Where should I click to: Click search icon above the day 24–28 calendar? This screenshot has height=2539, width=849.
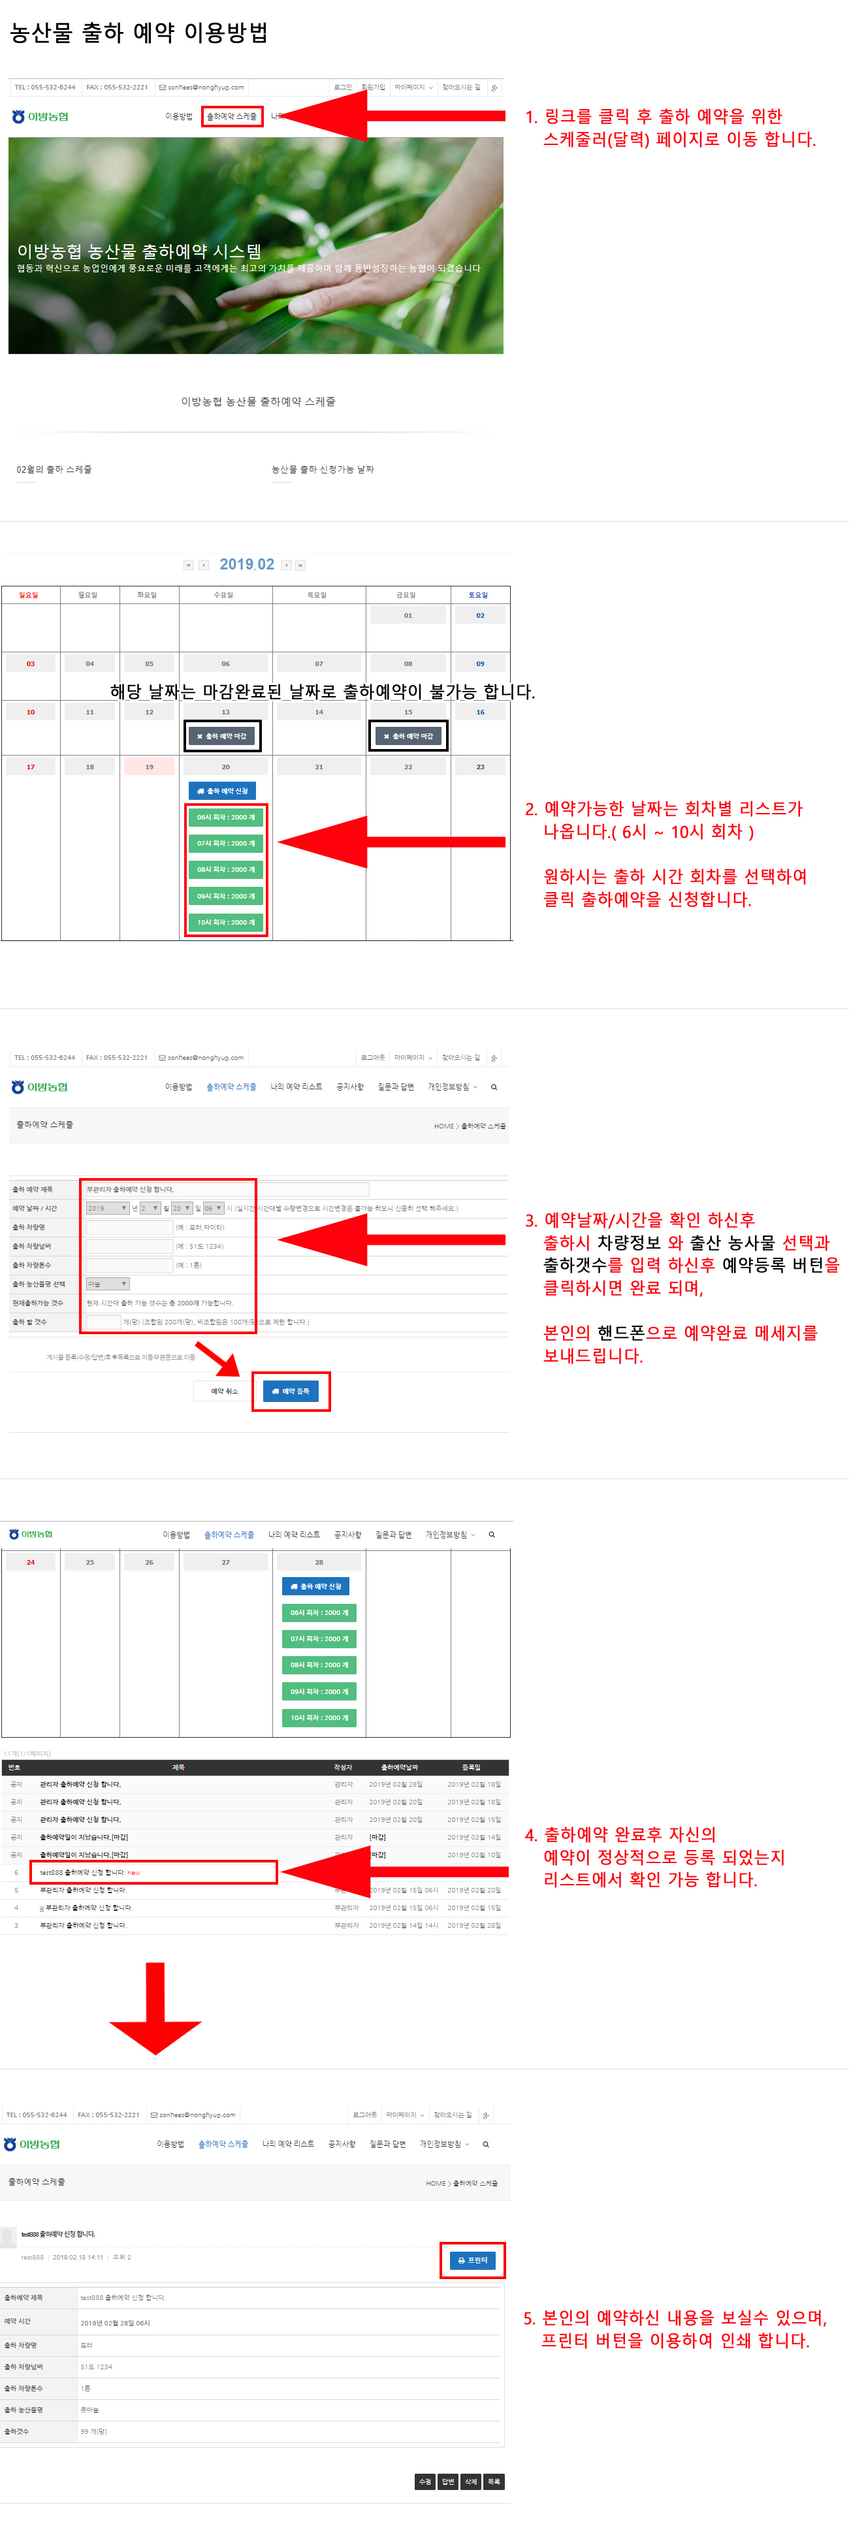(x=492, y=1533)
